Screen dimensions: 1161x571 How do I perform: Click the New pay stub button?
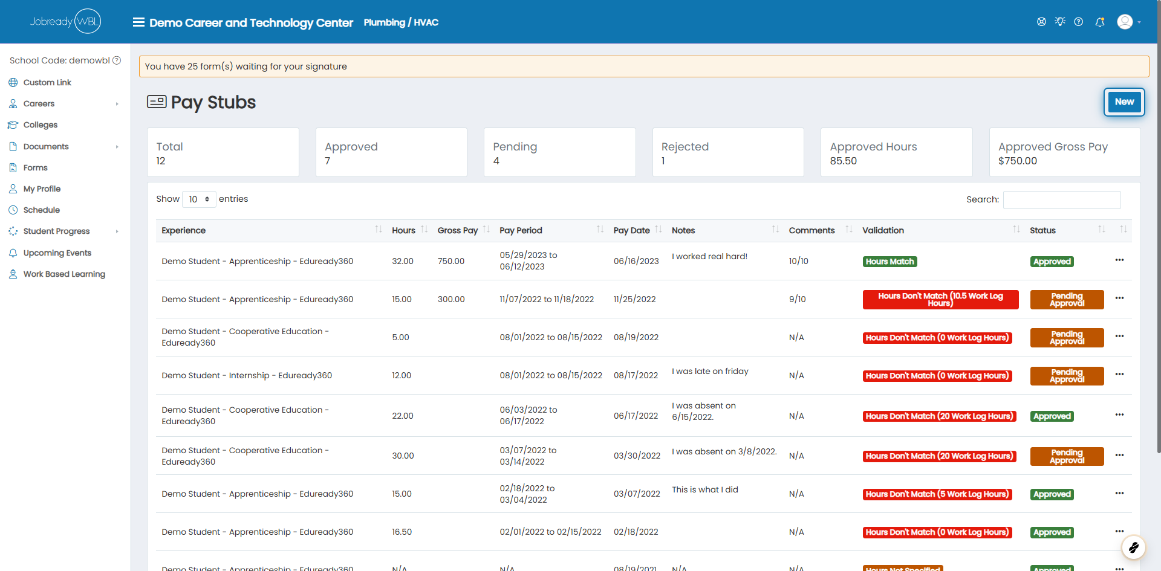tap(1124, 102)
